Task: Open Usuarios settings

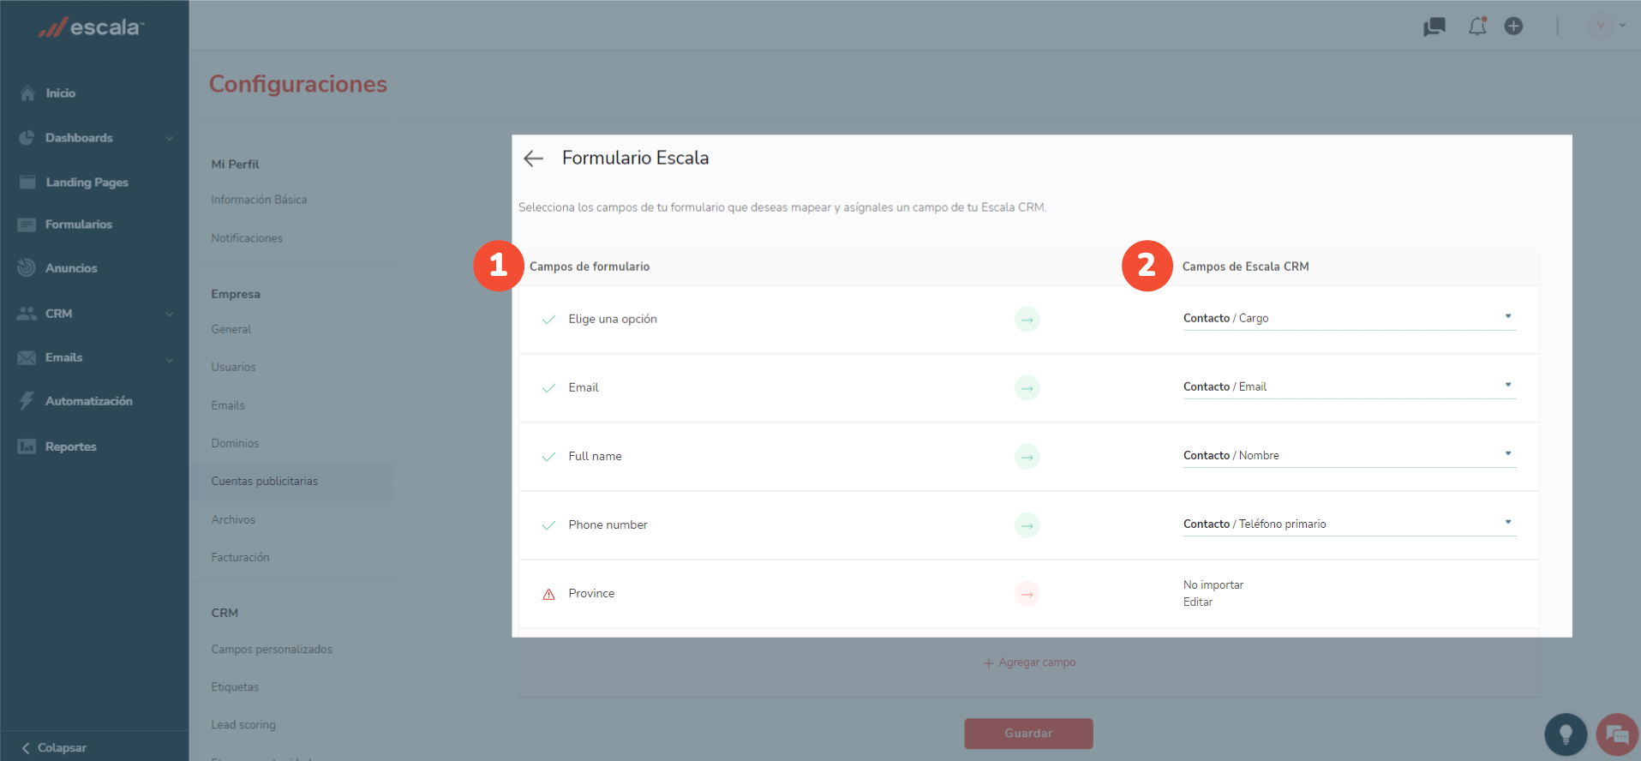Action: point(233,367)
